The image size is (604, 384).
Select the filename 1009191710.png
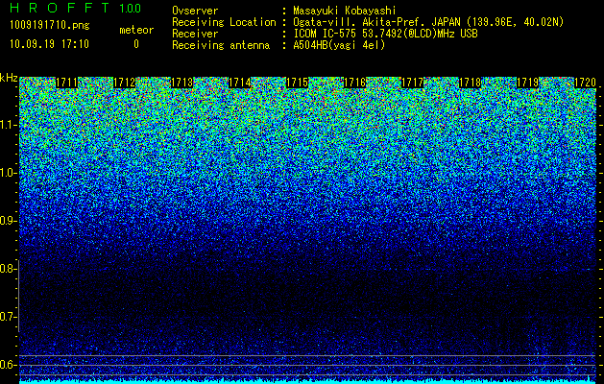tap(50, 25)
